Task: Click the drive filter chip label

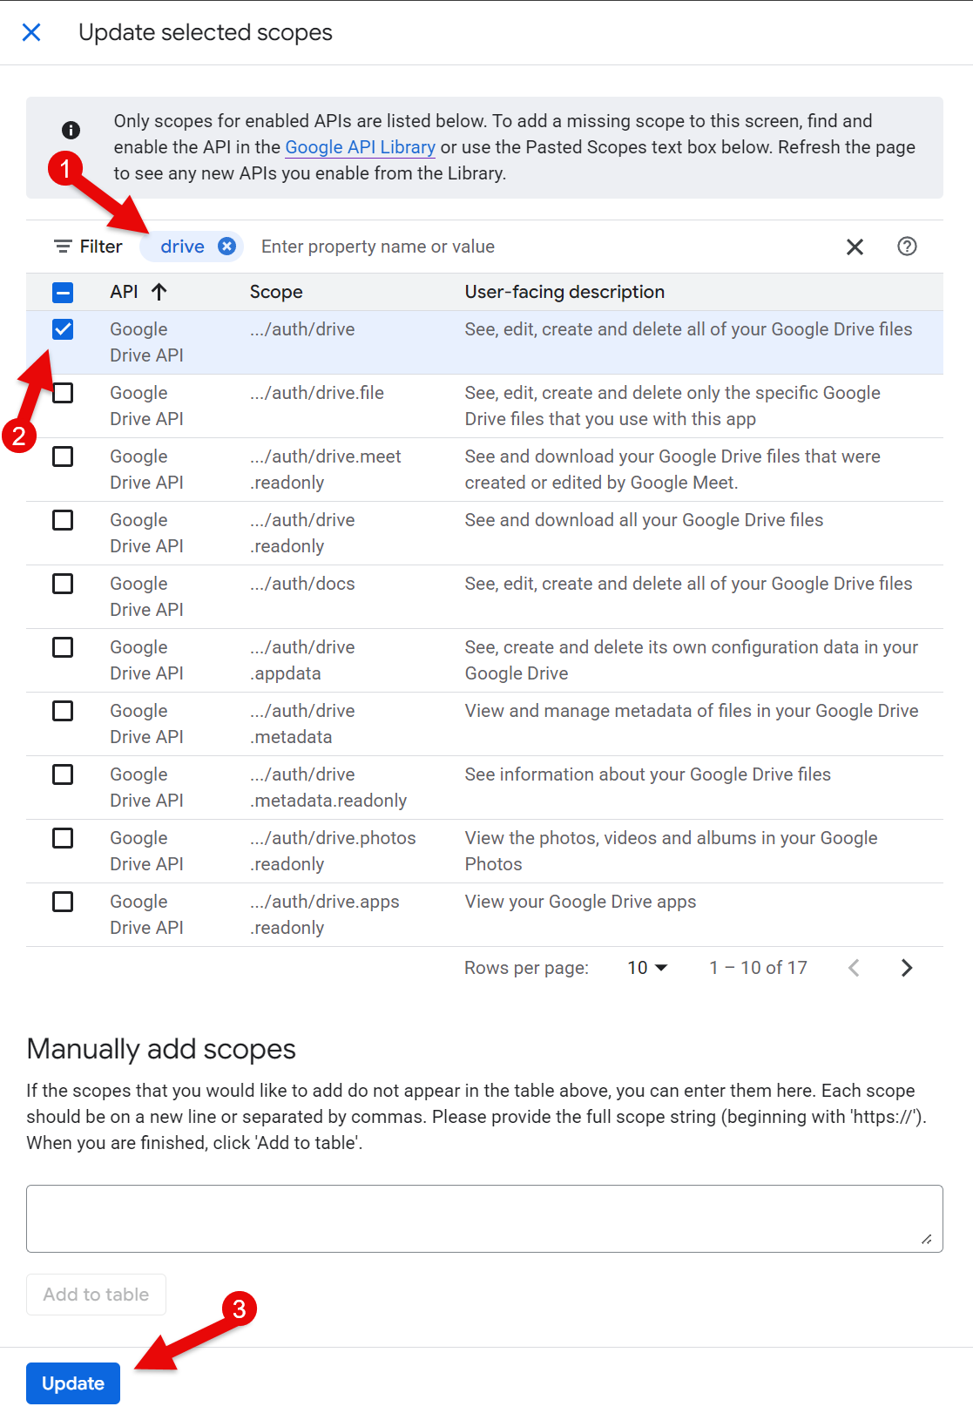Action: pyautogui.click(x=182, y=247)
